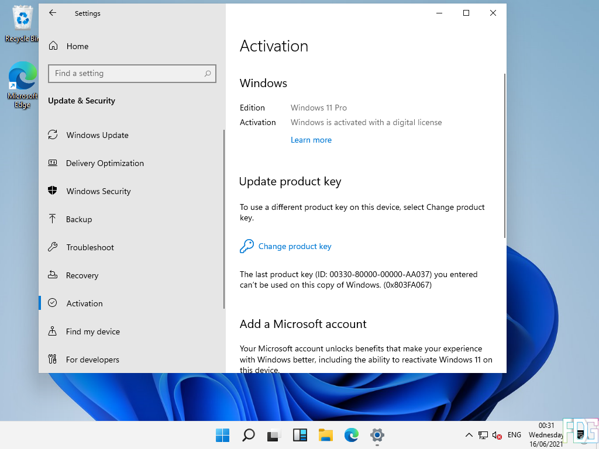Click the sidebar navigation scrollbar
This screenshot has height=449, width=599.
(x=224, y=219)
